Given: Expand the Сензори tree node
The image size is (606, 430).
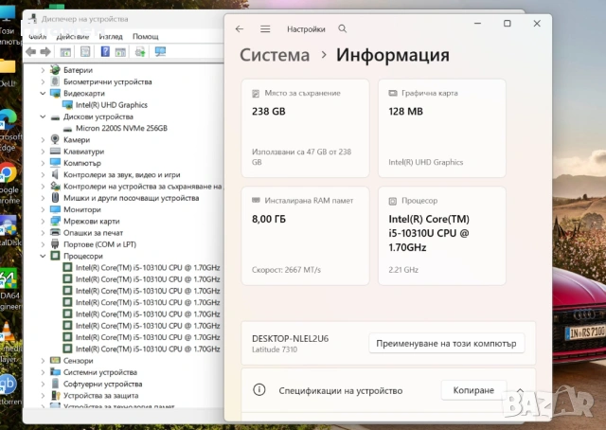Looking at the screenshot, I should click(x=43, y=361).
